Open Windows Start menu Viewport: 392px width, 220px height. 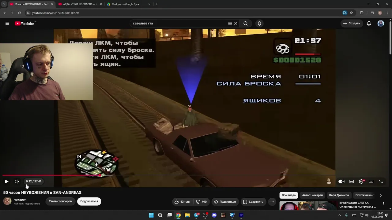coord(151,215)
